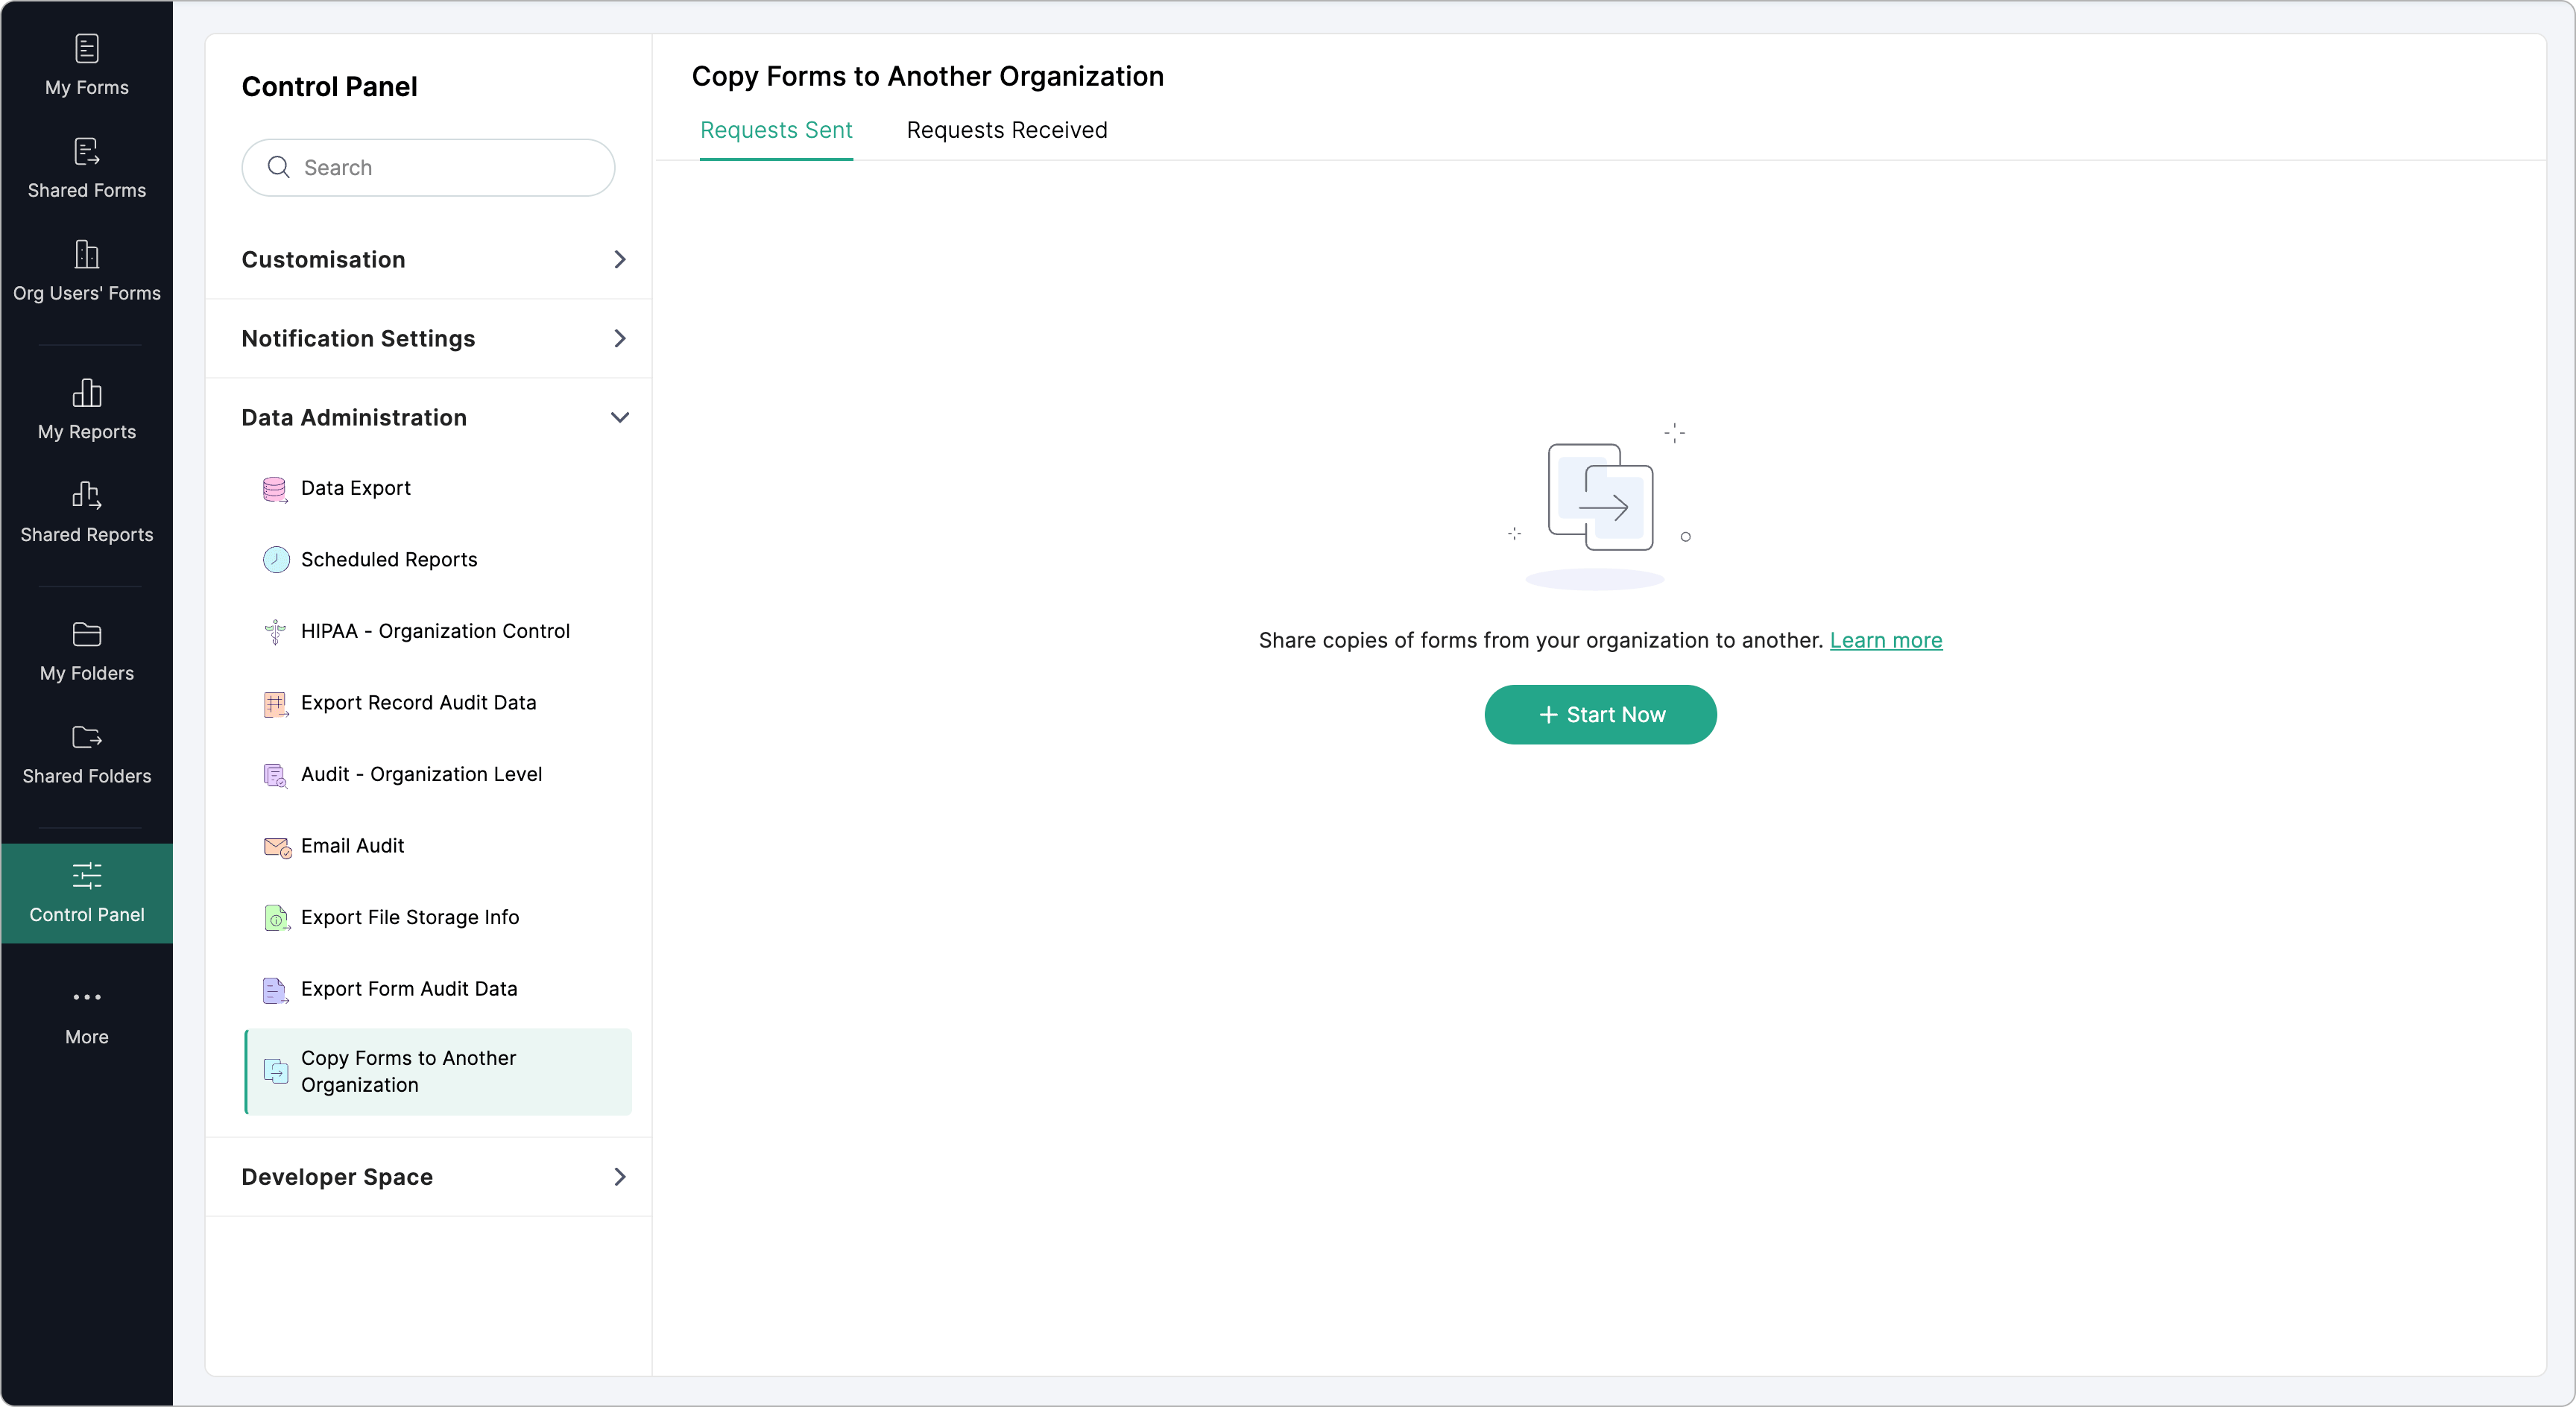Open My Reports section

pyautogui.click(x=87, y=410)
